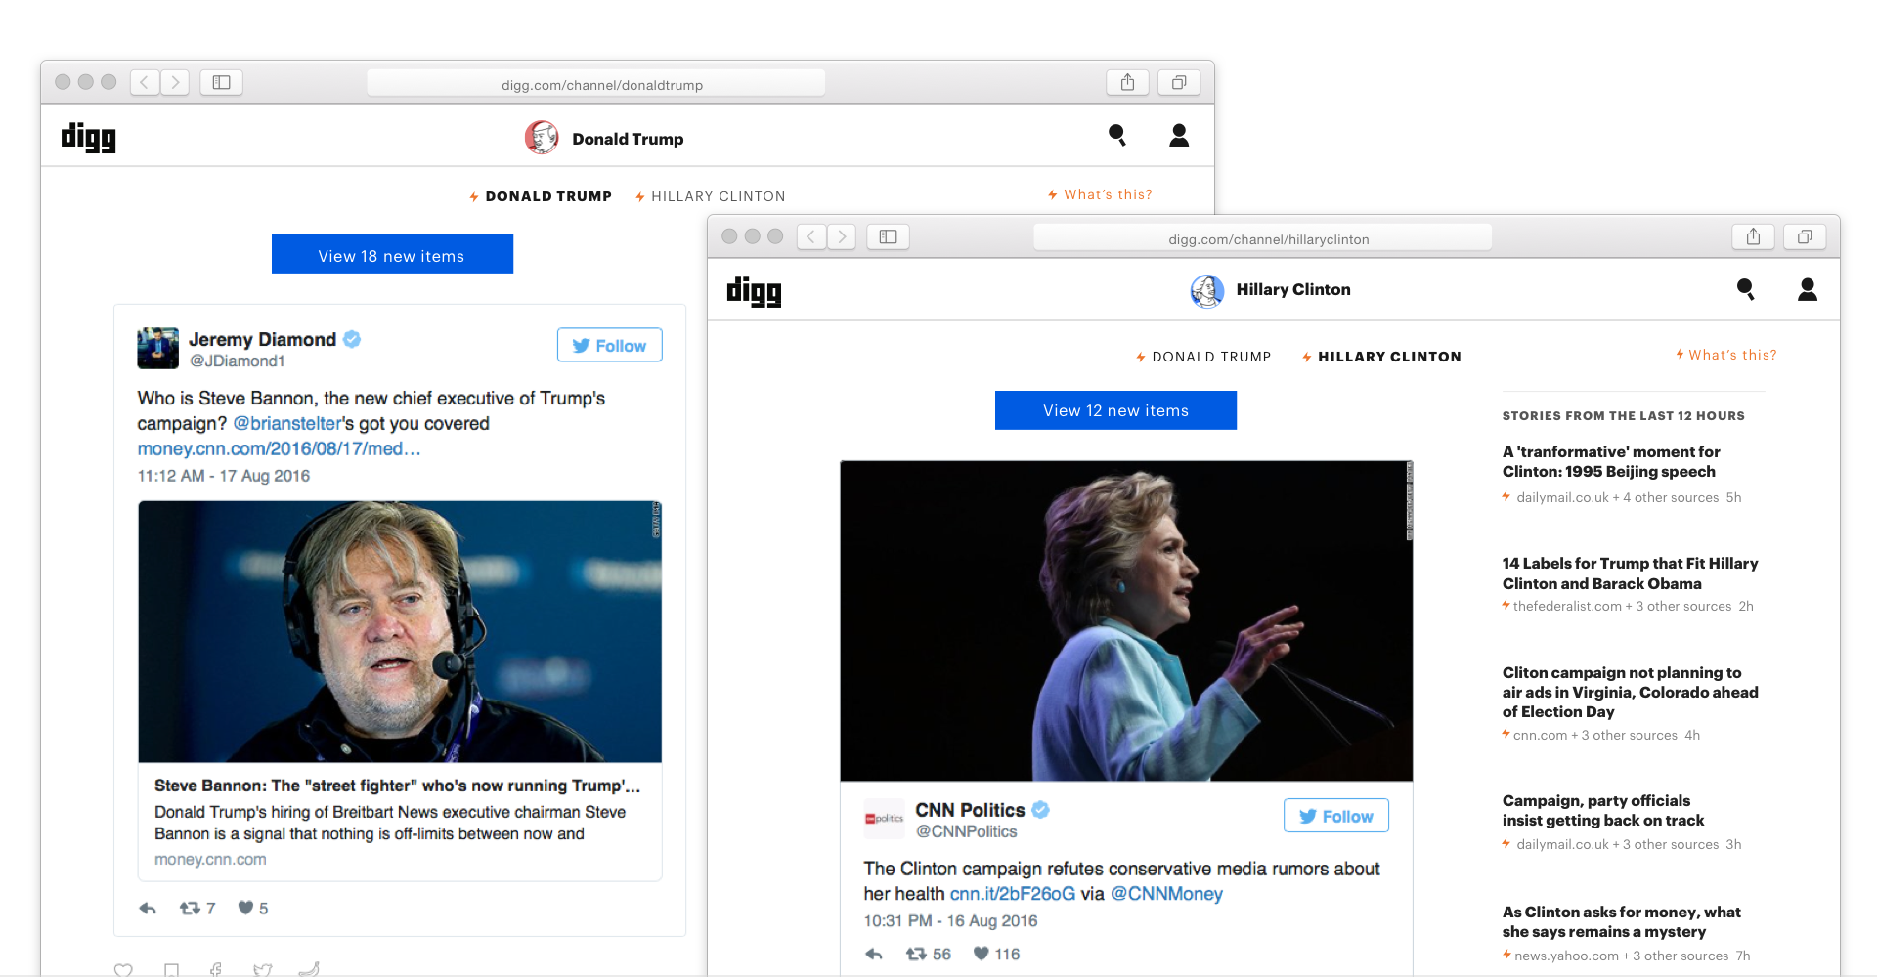Click reply arrow on CNN Politics tweet

click(x=874, y=955)
